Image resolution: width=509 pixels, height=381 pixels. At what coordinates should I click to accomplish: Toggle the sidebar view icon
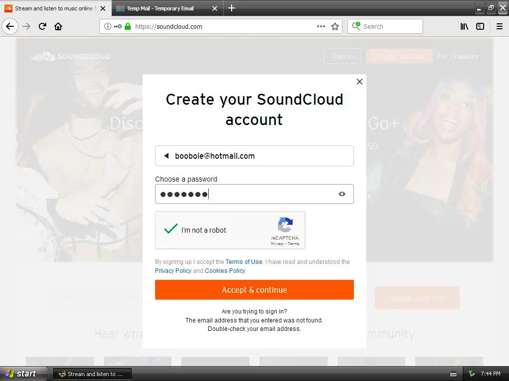coord(480,27)
